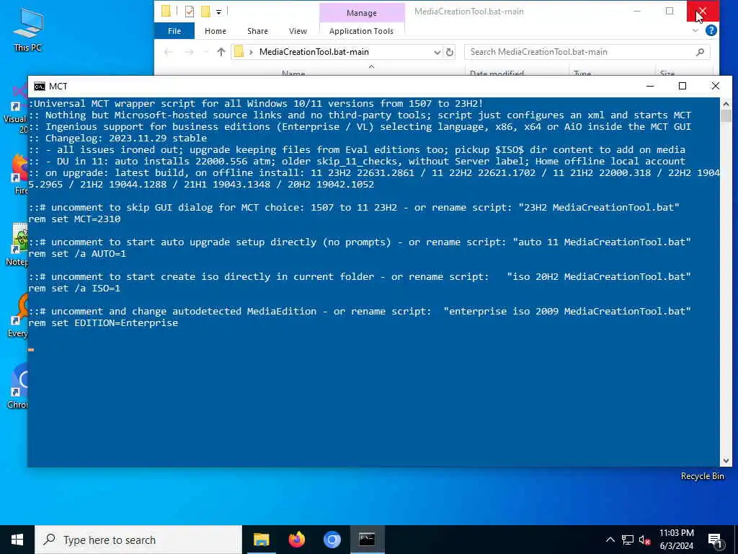Click the Back arrow in Explorer

click(x=168, y=52)
